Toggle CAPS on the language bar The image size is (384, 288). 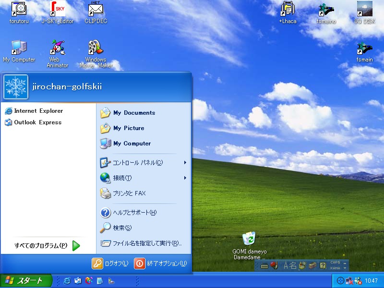click(x=335, y=262)
